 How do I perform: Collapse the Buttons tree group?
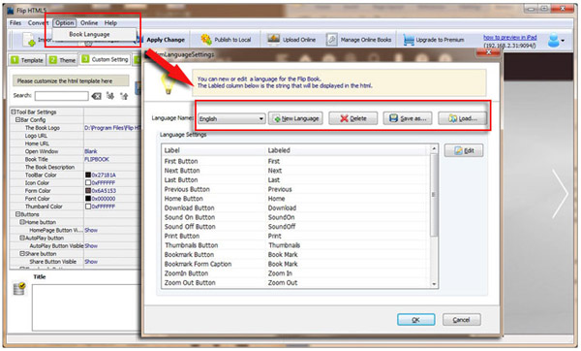tap(17, 214)
